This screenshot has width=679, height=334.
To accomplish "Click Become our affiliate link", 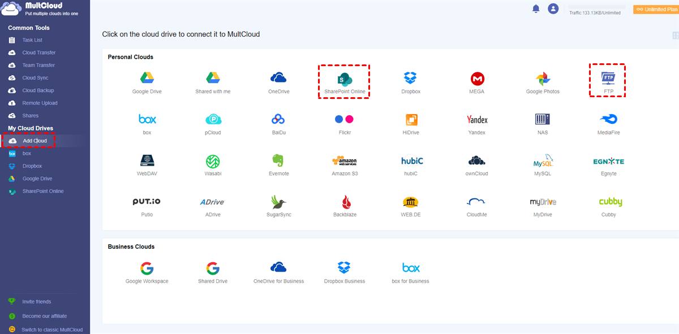I will [44, 316].
